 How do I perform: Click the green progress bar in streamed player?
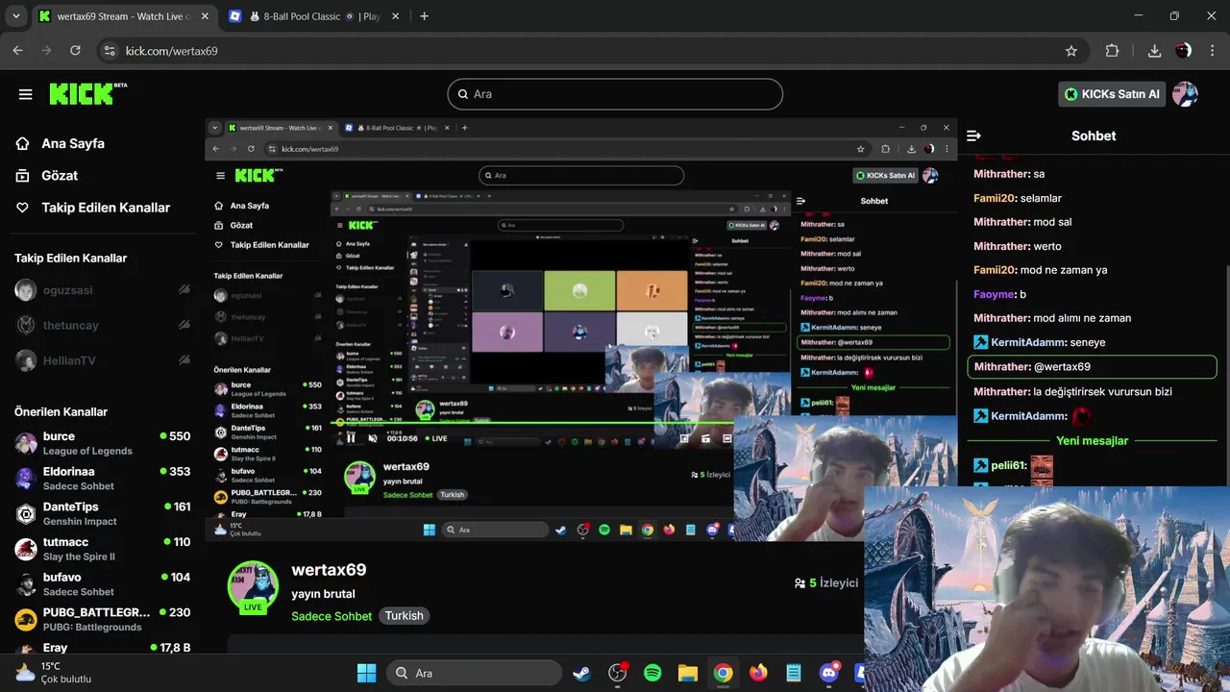coord(531,423)
